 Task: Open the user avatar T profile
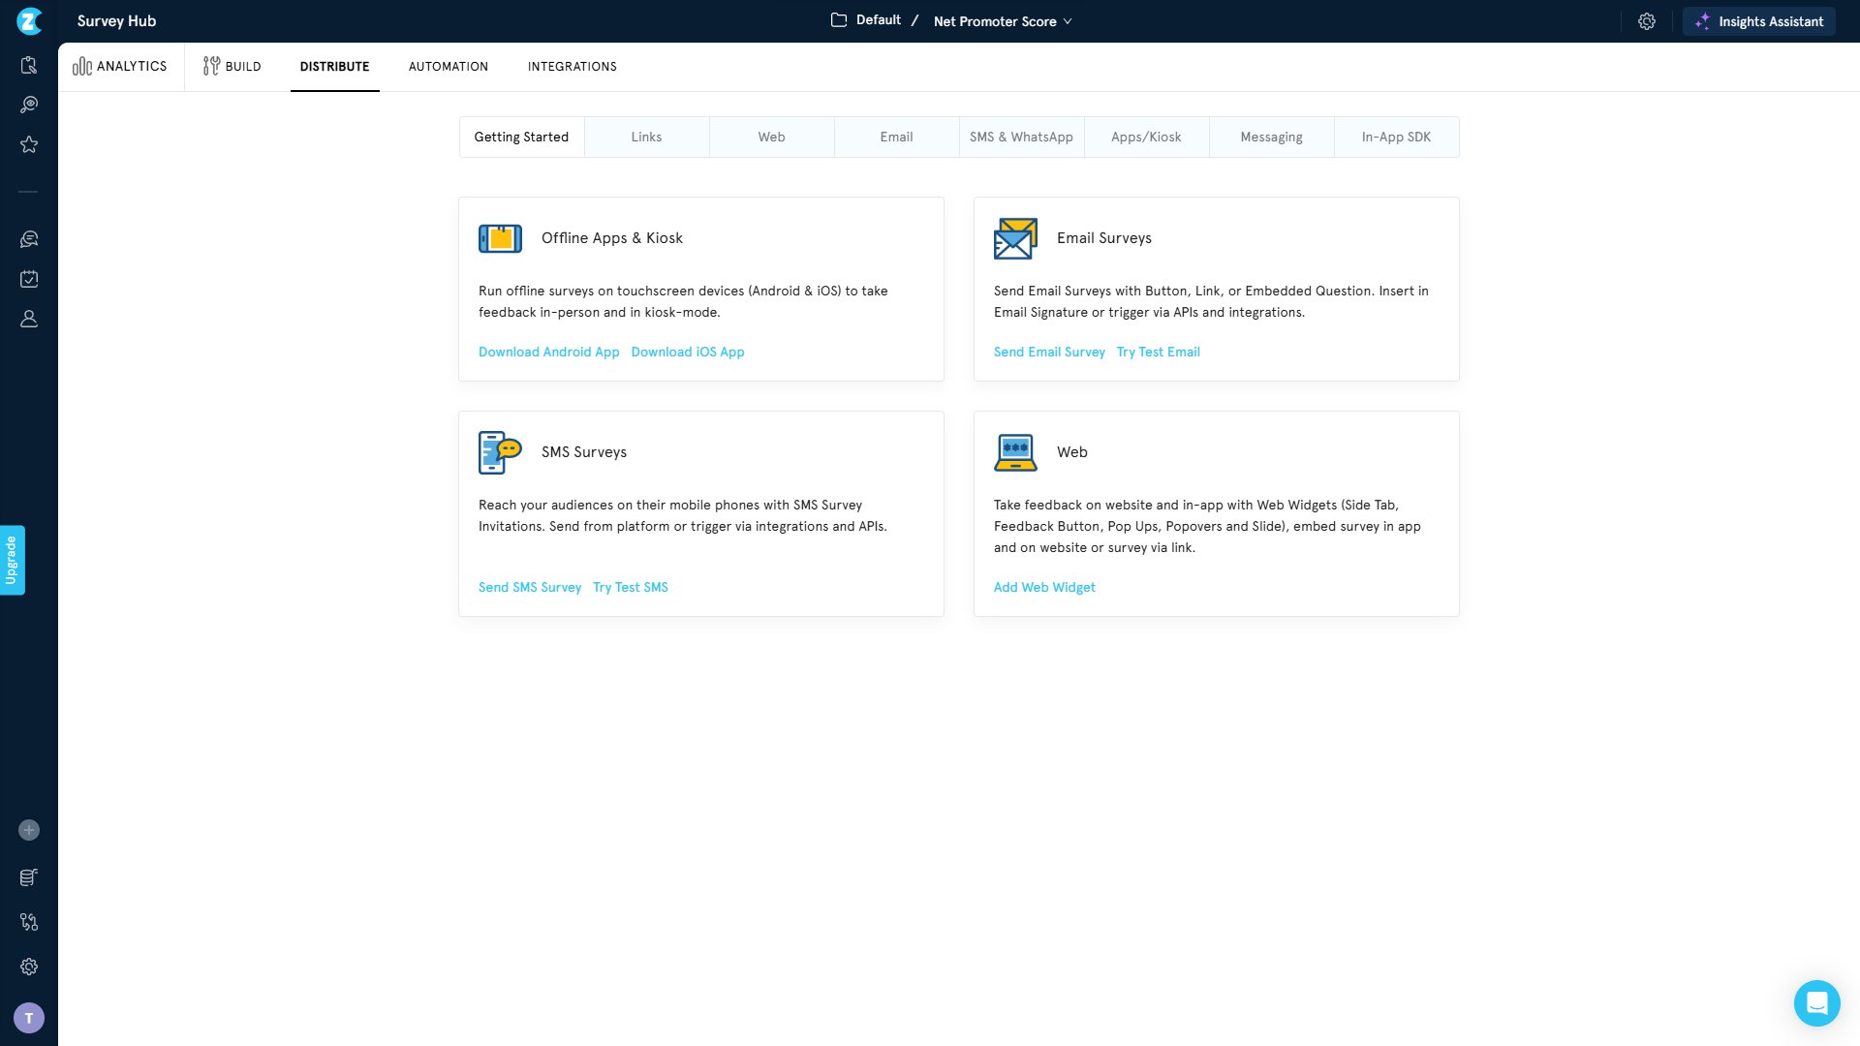tap(29, 1018)
